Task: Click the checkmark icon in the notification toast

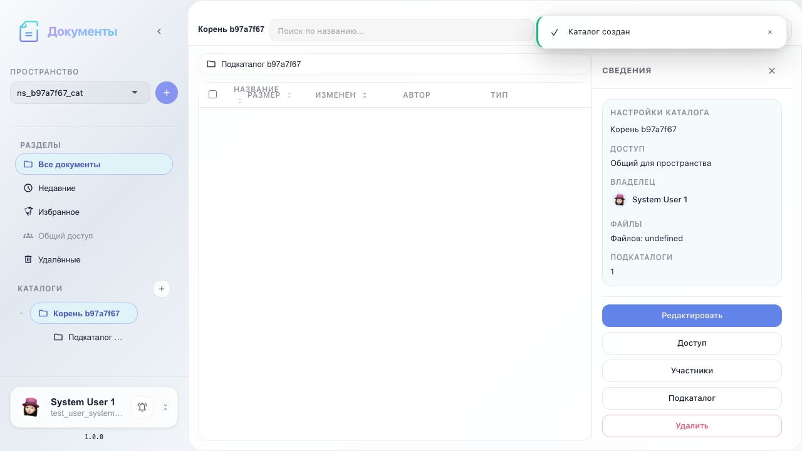Action: 554,32
